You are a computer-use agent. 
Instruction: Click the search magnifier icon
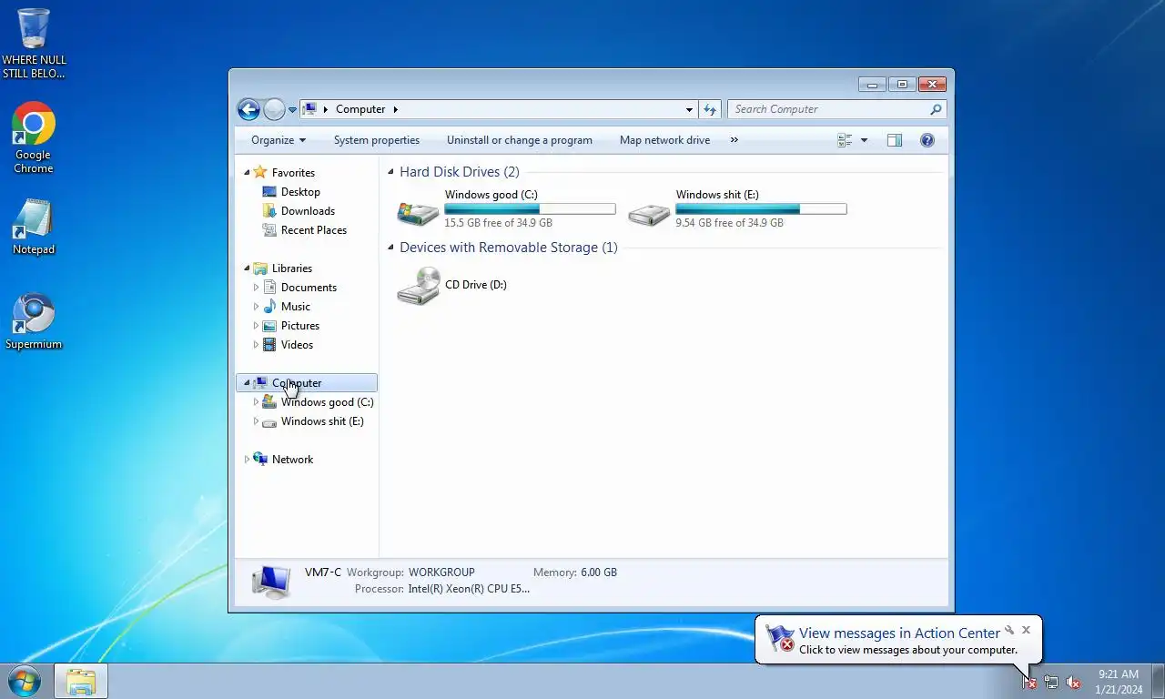pos(936,109)
